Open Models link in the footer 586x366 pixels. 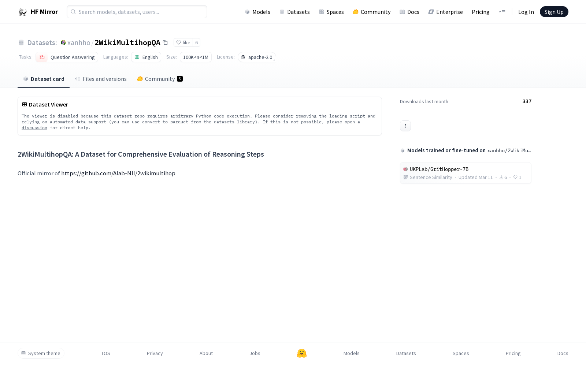[352, 353]
